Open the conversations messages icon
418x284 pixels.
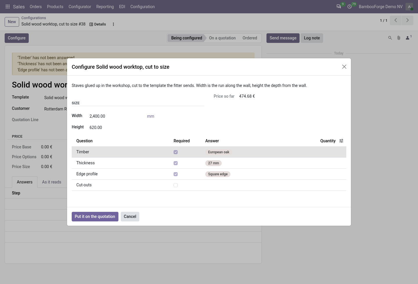339,7
